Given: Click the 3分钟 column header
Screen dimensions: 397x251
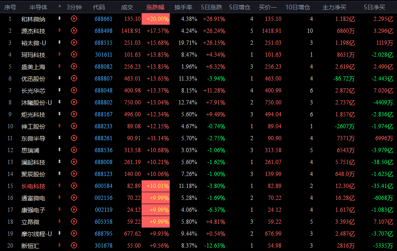Looking at the screenshot, I should click(x=74, y=7).
